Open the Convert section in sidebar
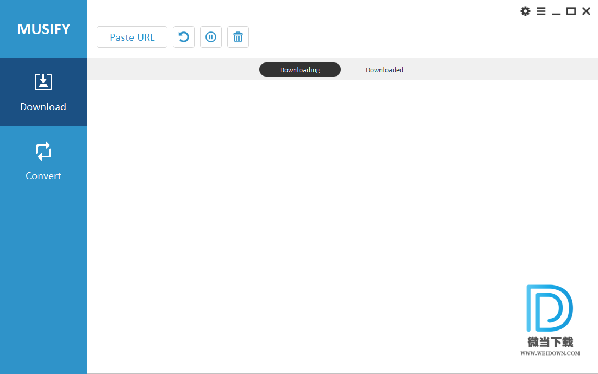Image resolution: width=598 pixels, height=374 pixels. (x=43, y=161)
